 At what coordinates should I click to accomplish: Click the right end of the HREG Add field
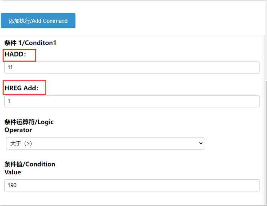tap(255, 101)
